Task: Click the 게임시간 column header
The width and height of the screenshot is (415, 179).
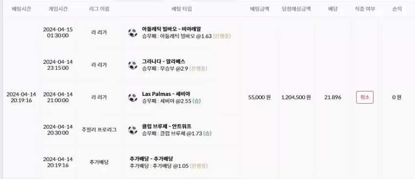Action: click(x=58, y=9)
